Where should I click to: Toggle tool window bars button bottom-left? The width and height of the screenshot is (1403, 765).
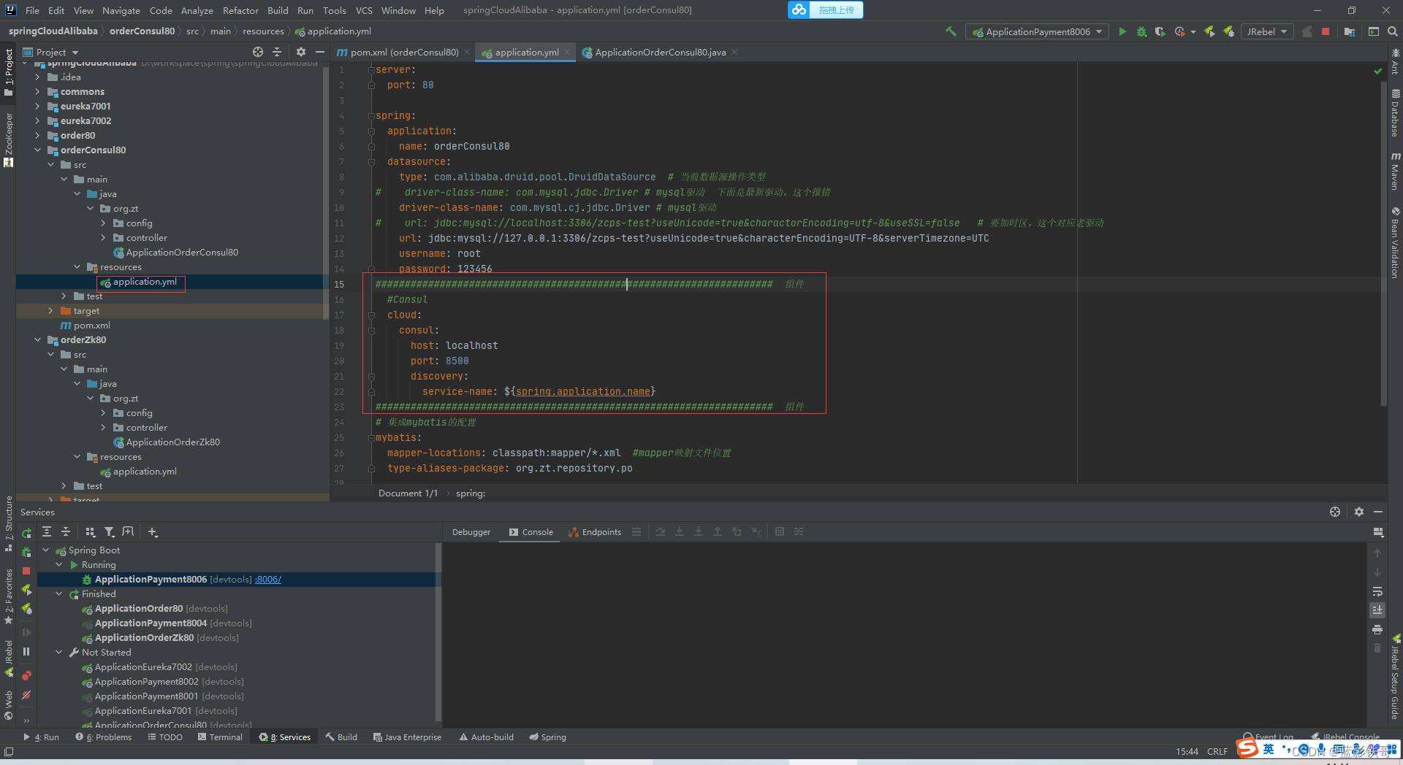coord(8,751)
